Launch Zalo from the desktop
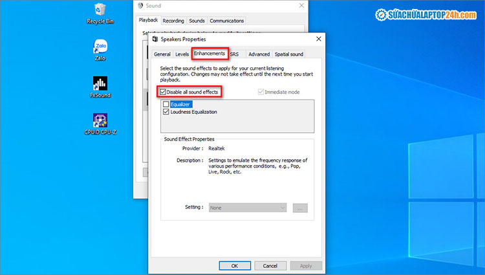The height and width of the screenshot is (275, 485). pos(100,49)
